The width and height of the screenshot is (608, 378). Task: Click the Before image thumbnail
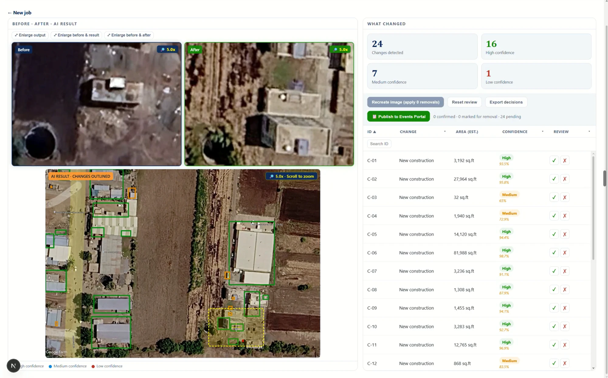pyautogui.click(x=96, y=104)
